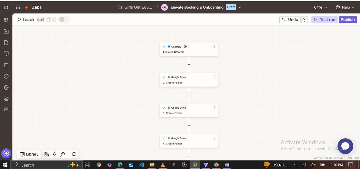360x169 pixels.
Task: Add step between step 3 and step 4
Action: [x=189, y=126]
